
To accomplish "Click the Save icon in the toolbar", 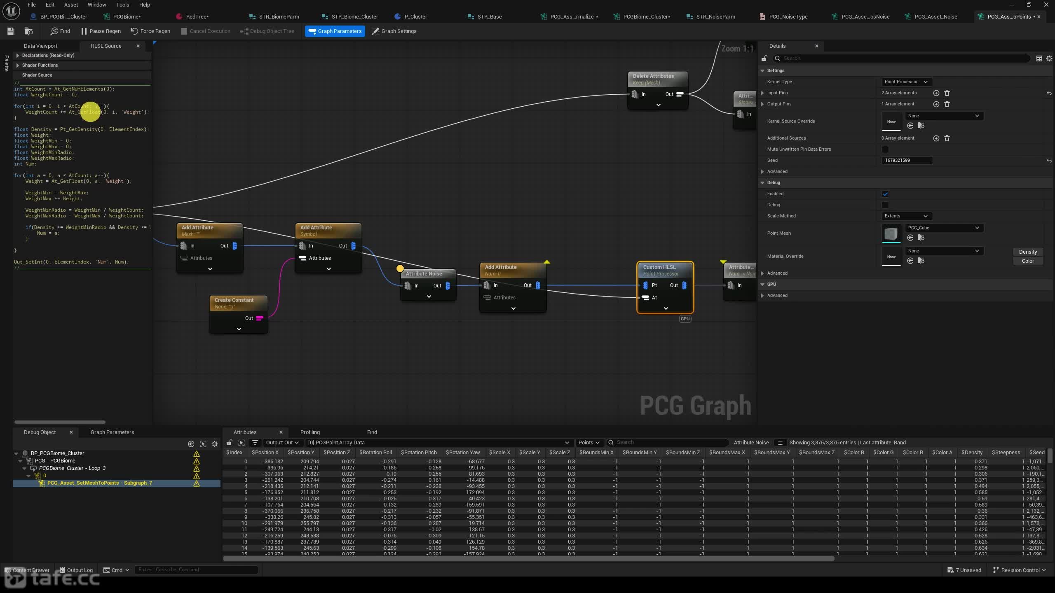I will (11, 31).
